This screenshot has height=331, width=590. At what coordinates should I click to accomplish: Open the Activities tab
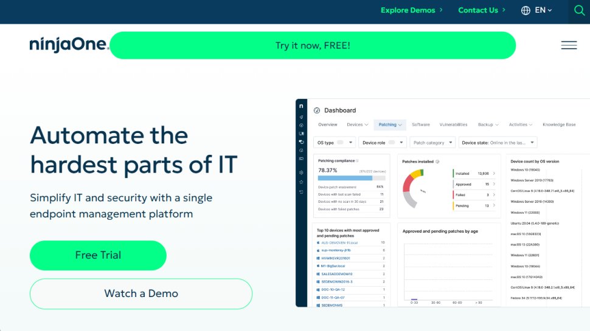point(521,125)
